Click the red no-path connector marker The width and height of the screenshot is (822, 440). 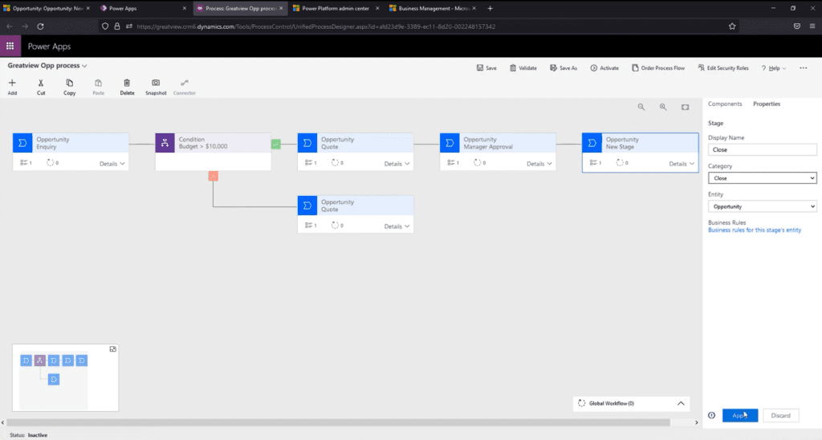[x=214, y=176]
